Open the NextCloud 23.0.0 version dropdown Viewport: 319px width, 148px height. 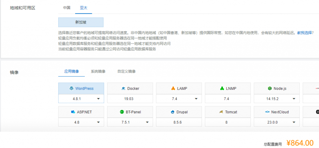coord(277,123)
